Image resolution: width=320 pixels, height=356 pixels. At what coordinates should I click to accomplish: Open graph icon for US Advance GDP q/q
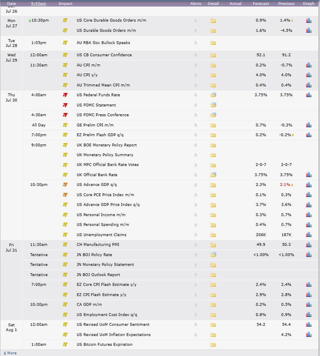click(309, 185)
